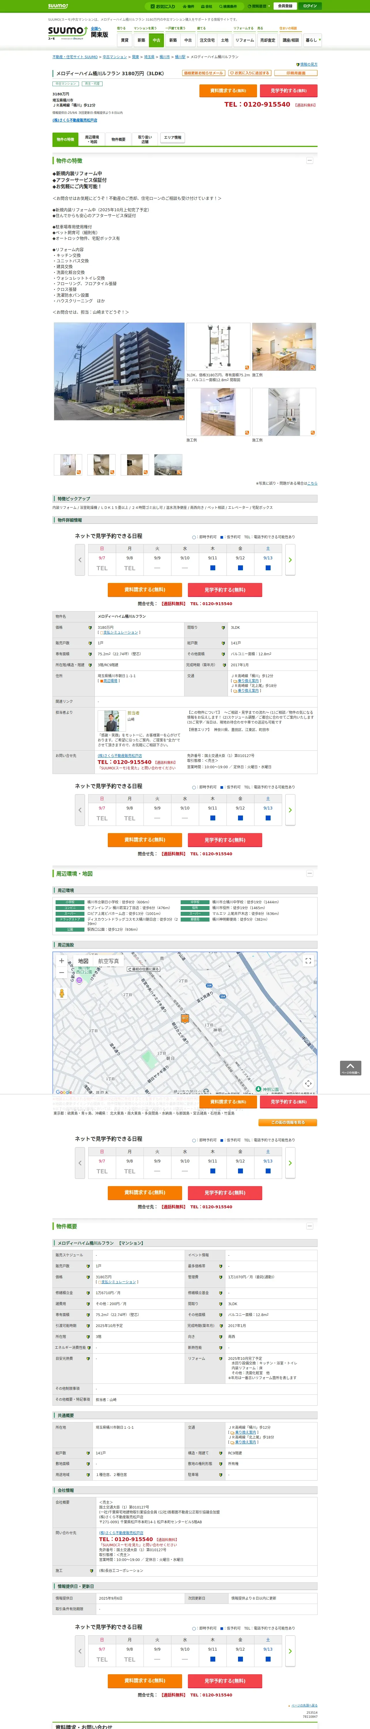
Task: Select 9/7 TEL cell in 物件詳細情報 schedule
Action: coord(102,568)
